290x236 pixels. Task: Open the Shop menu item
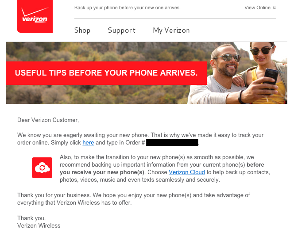click(x=82, y=30)
